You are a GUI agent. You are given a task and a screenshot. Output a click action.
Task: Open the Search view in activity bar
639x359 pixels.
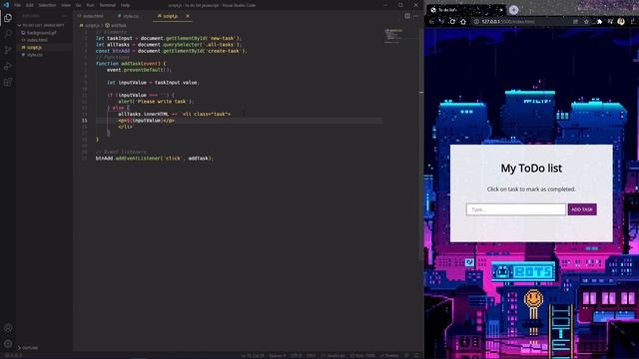[x=8, y=34]
